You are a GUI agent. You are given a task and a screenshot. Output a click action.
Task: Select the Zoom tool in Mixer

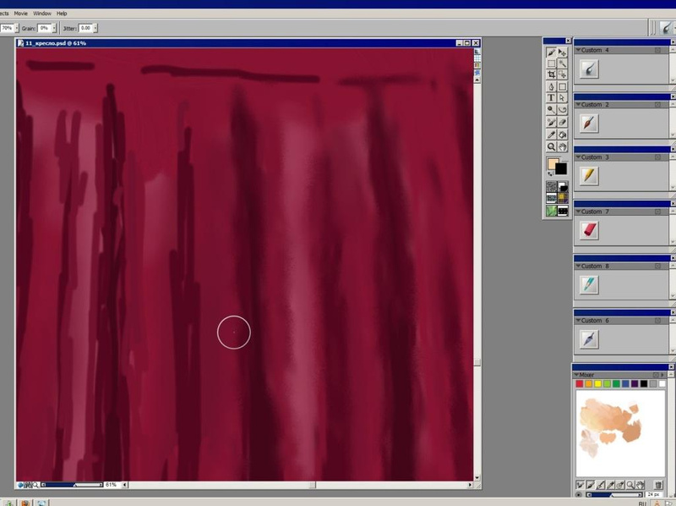coord(630,485)
